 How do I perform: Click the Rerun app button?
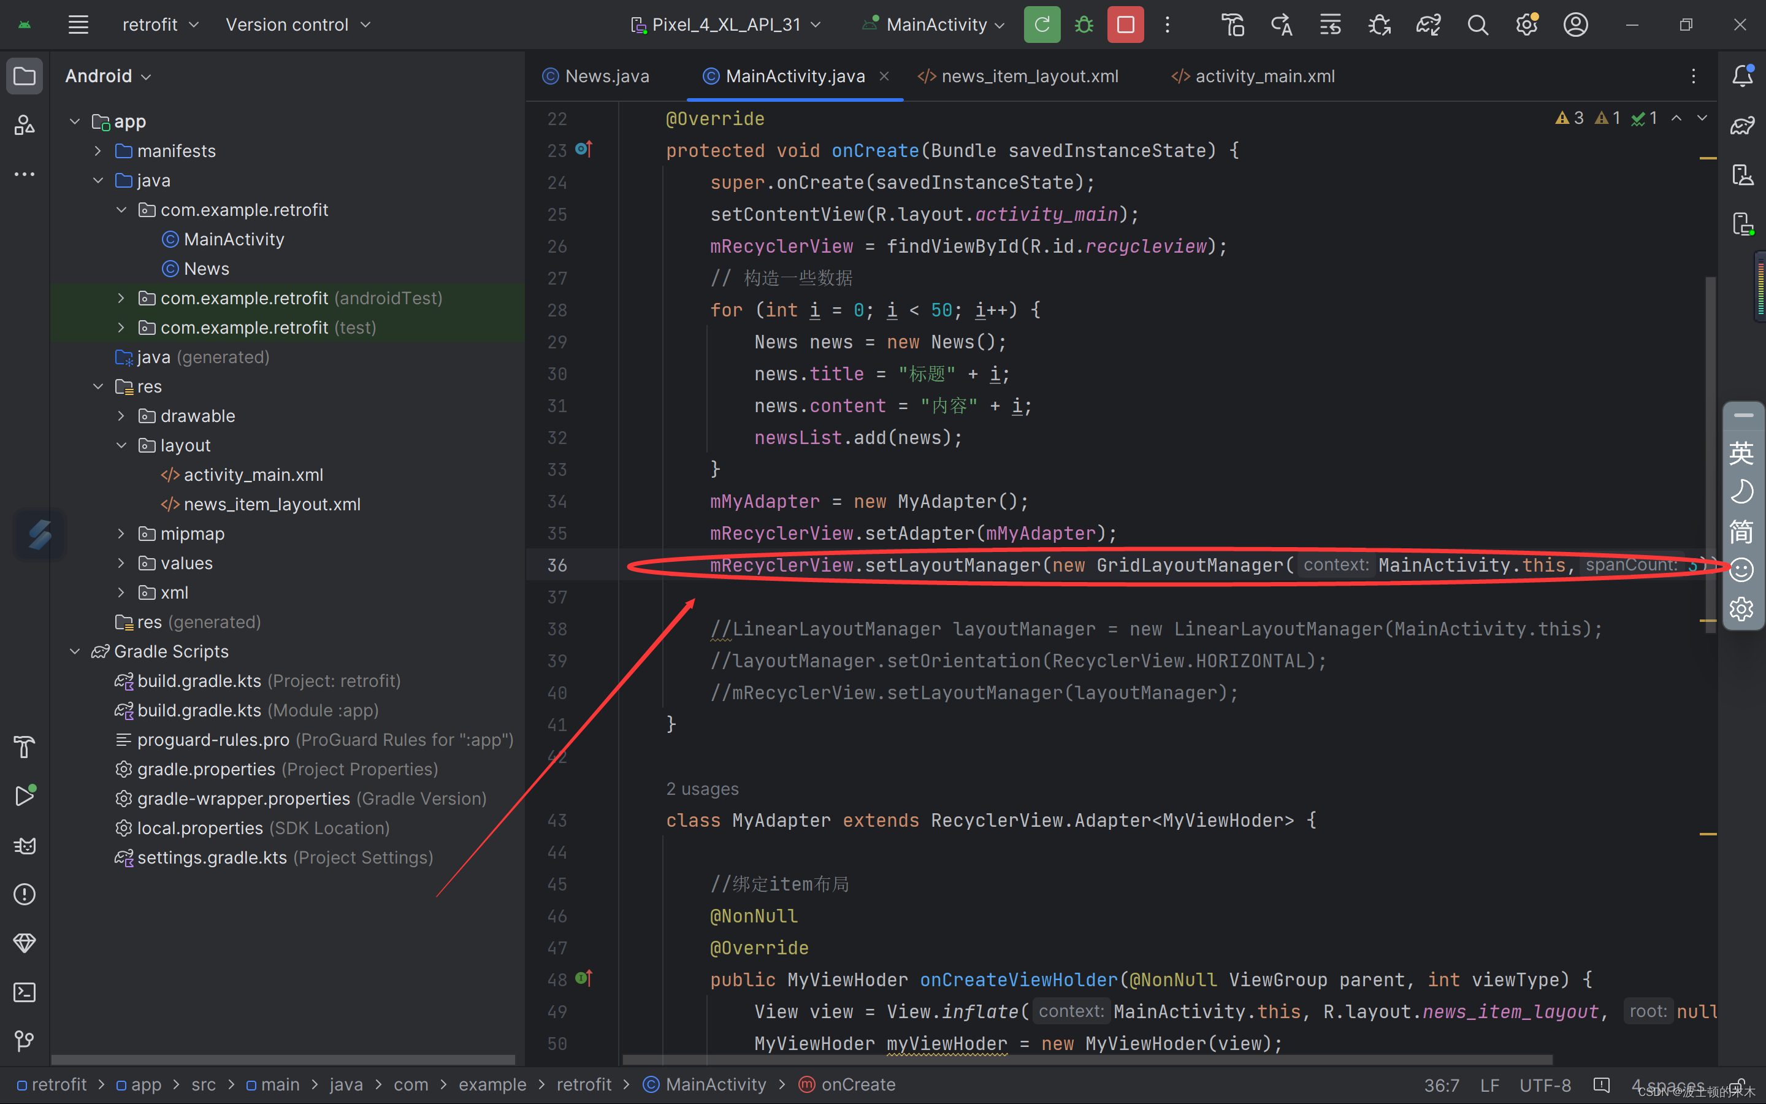pyautogui.click(x=1042, y=25)
